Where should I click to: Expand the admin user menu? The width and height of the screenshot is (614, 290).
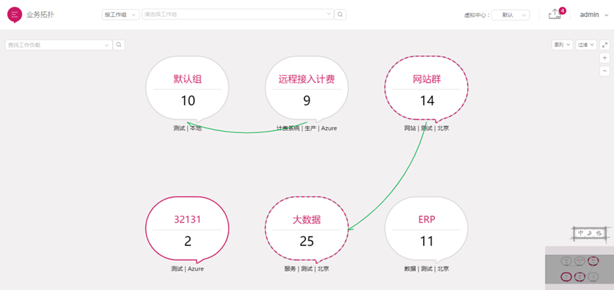pyautogui.click(x=594, y=14)
